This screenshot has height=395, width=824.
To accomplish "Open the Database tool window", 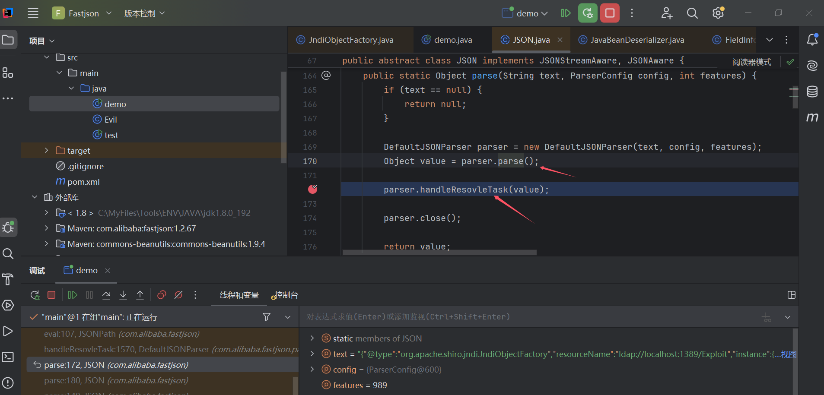I will (812, 92).
